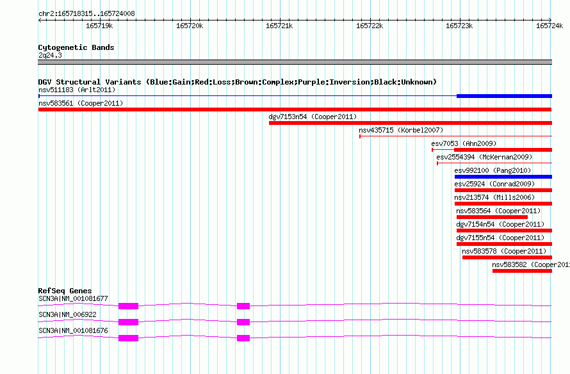Click the thin red line of nsv435715

point(456,136)
